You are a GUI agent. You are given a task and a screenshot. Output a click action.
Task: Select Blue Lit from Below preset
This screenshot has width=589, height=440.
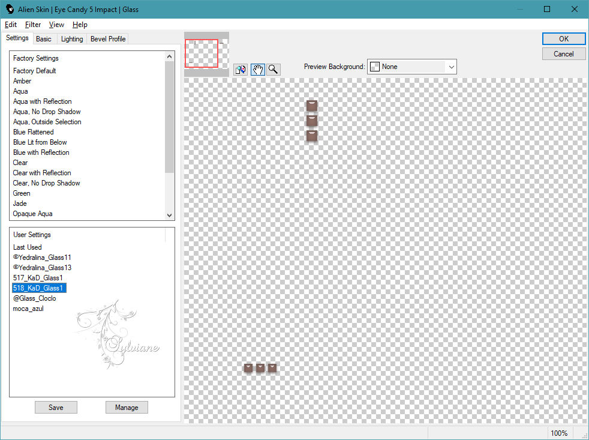[40, 142]
